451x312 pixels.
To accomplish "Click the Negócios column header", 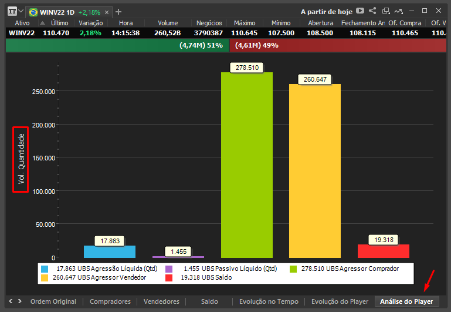I will click(209, 23).
